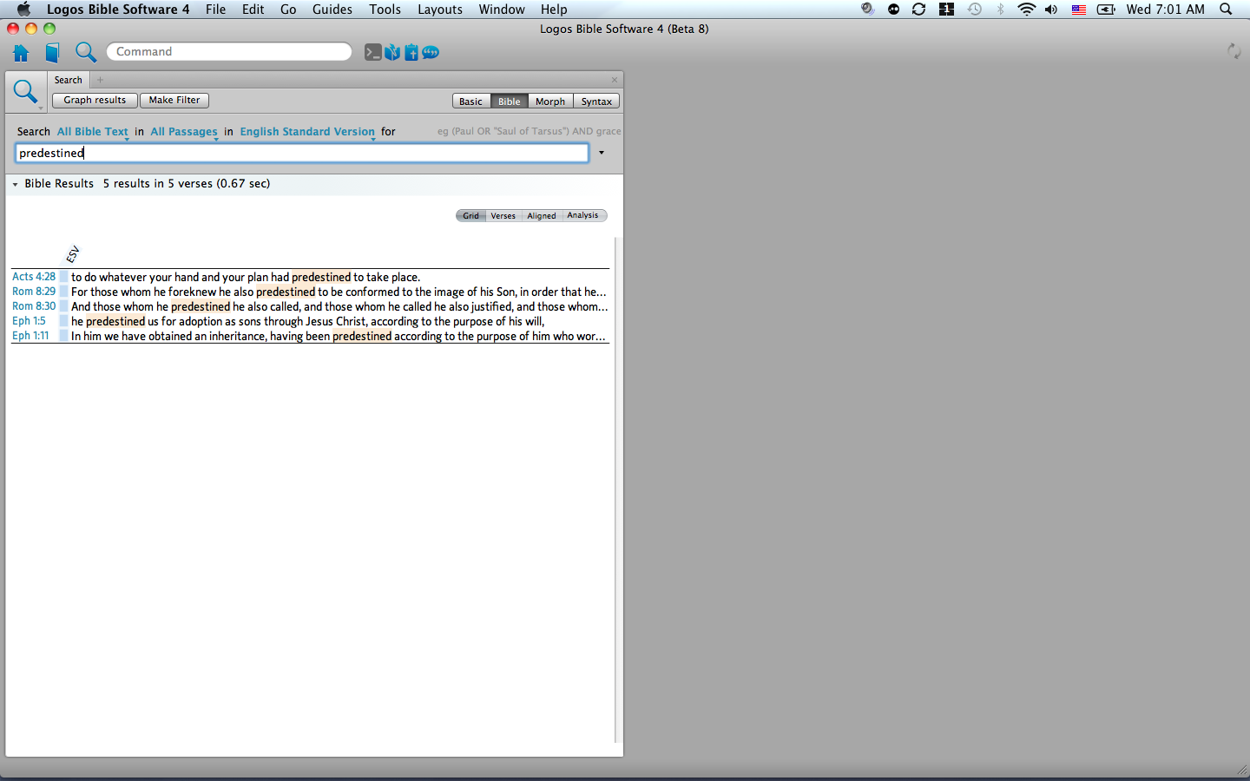Click the Search panel magnifier menu icon
Viewport: 1250px width, 781px height.
pyautogui.click(x=25, y=92)
